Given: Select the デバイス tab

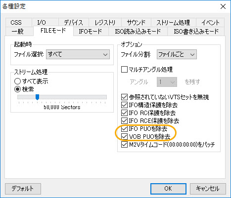Looking at the screenshot, I should pyautogui.click(x=74, y=22).
